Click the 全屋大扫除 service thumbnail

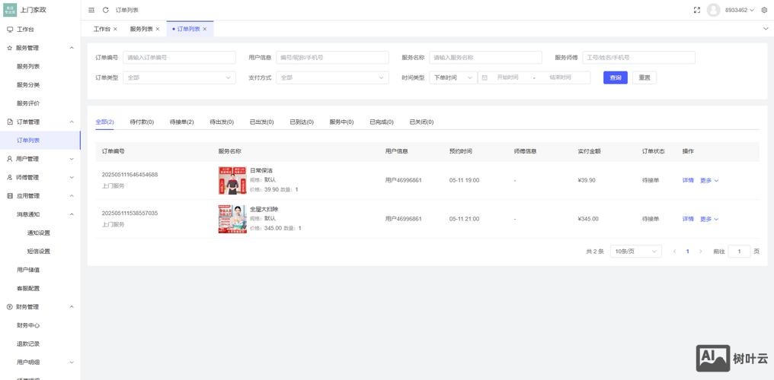(232, 219)
